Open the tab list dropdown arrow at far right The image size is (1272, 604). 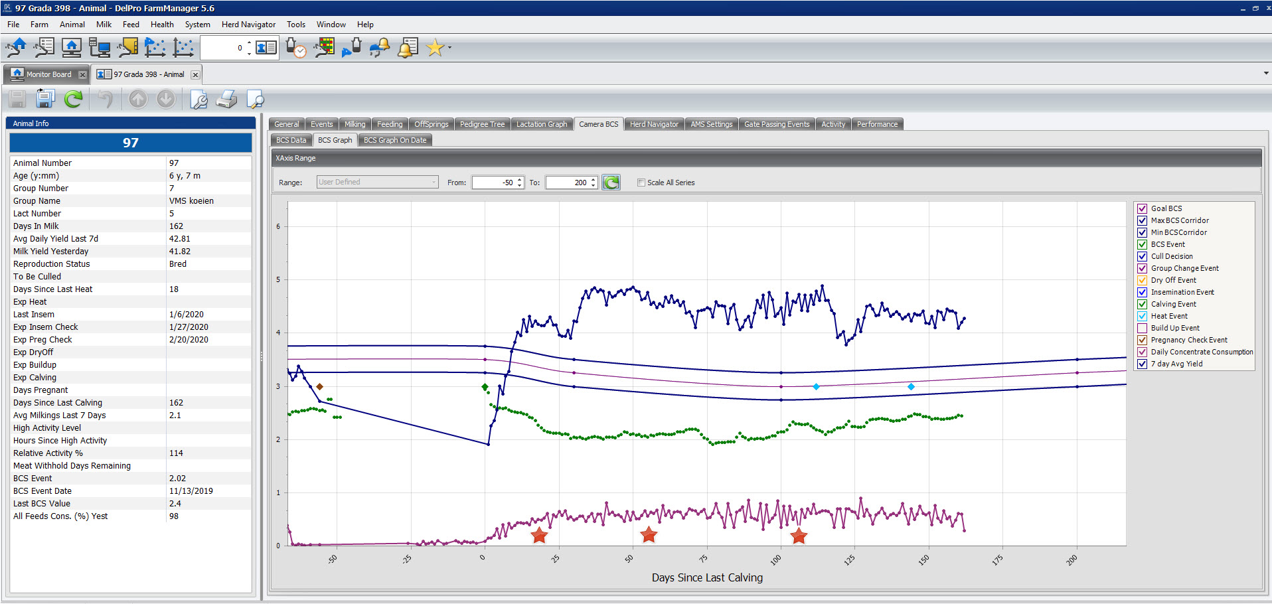(x=1265, y=74)
